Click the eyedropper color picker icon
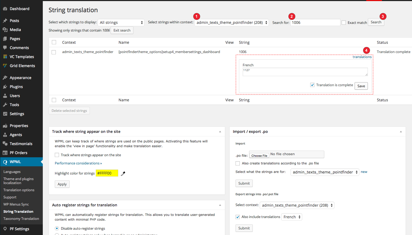 (123, 173)
